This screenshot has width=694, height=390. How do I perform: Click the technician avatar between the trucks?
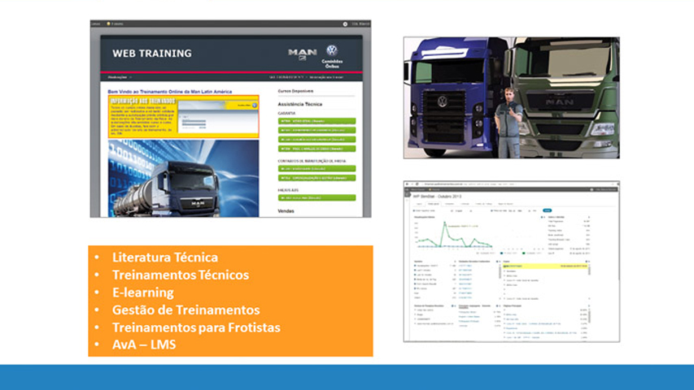[508, 122]
